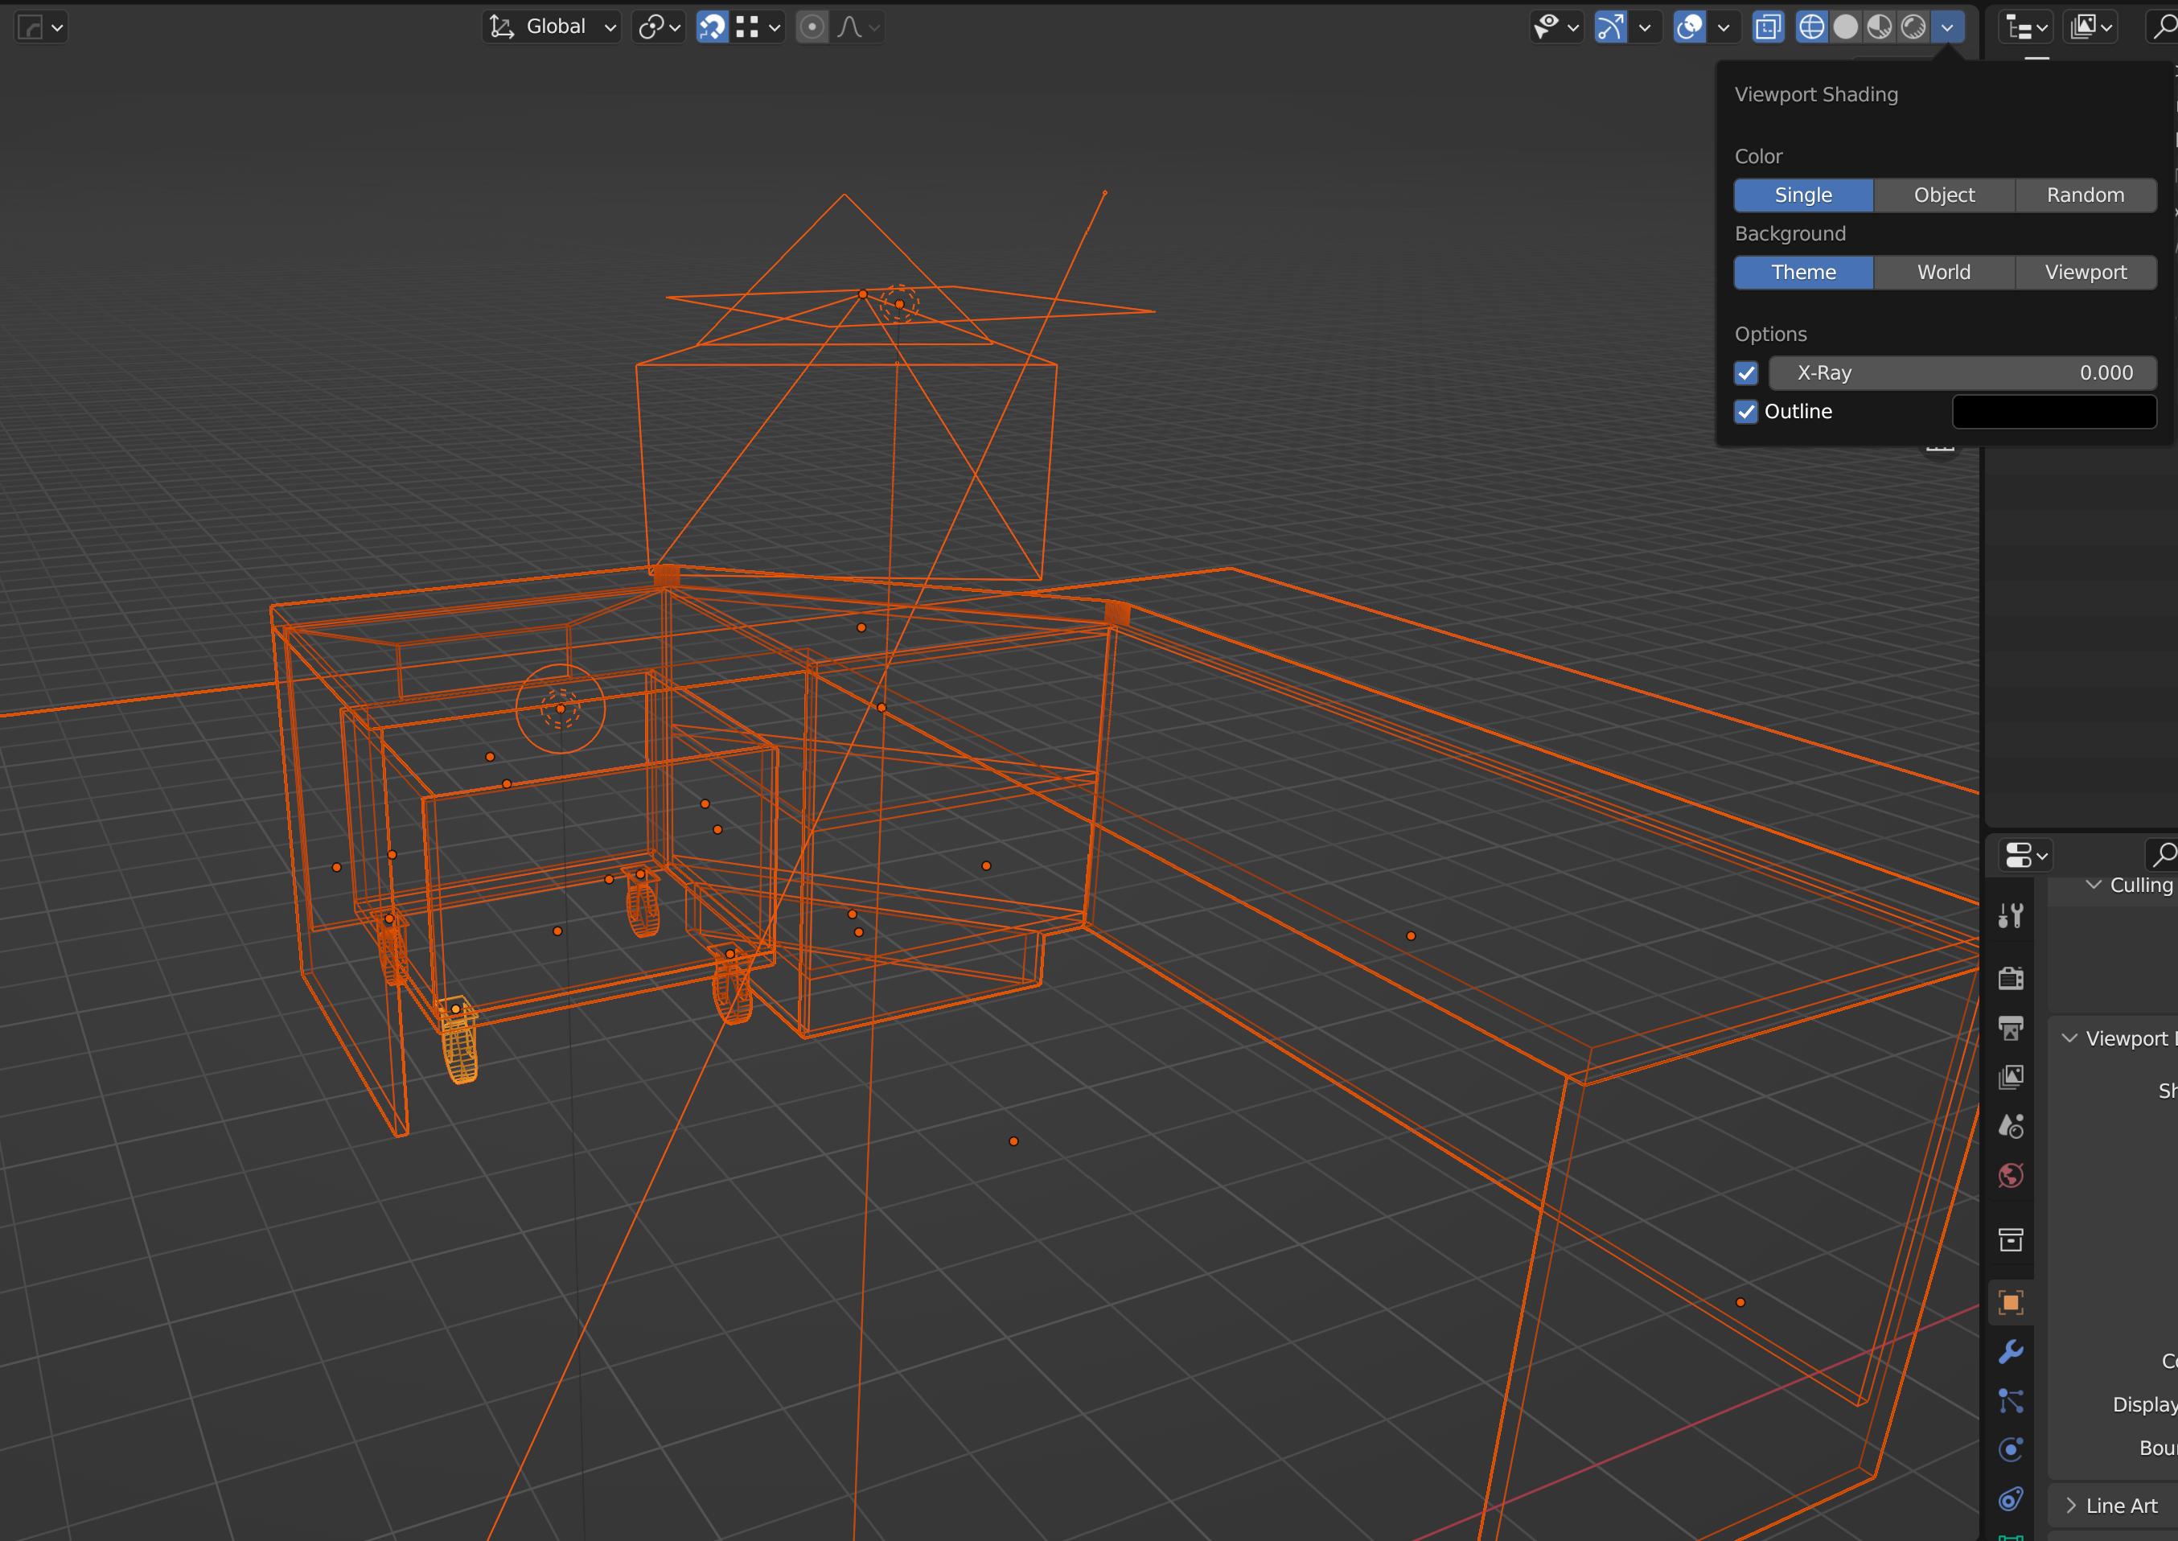Open the Collection properties tab
The height and width of the screenshot is (1541, 2178).
(2011, 1239)
